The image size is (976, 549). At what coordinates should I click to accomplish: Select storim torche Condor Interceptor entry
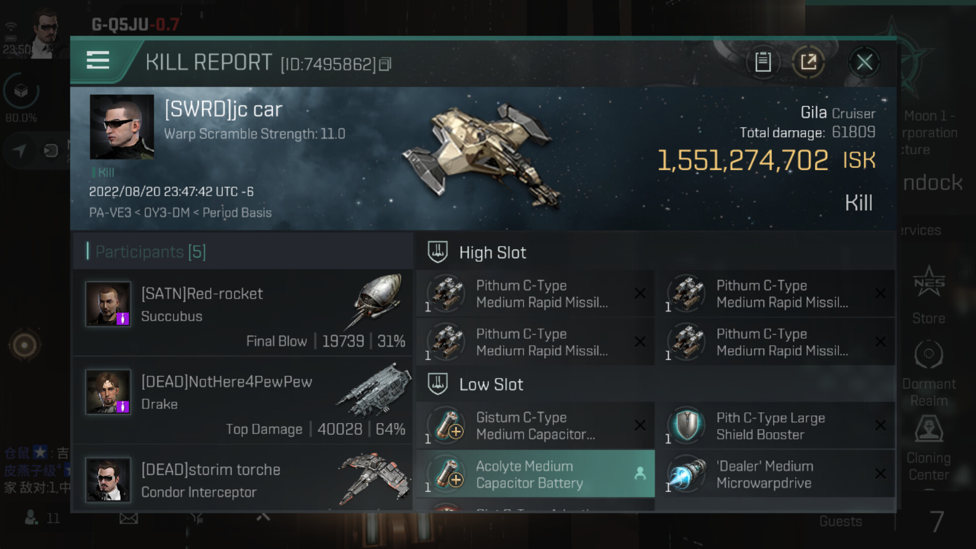point(243,479)
